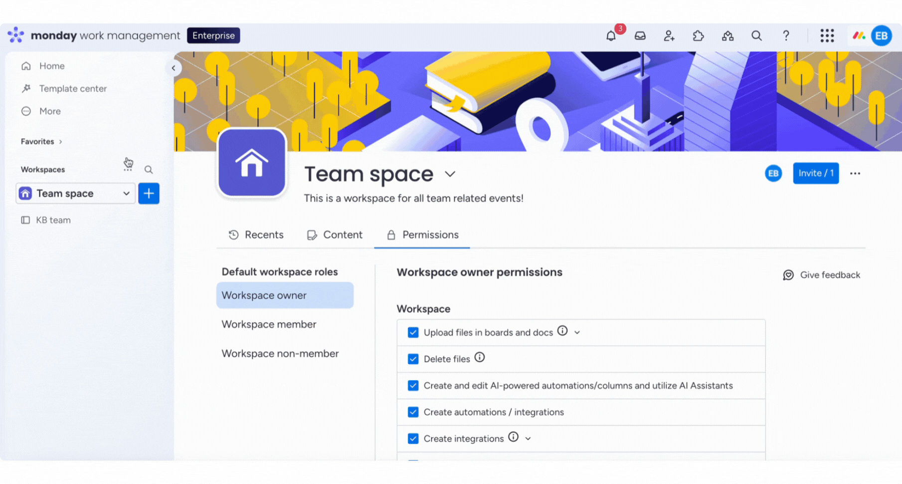
Task: Expand the Create integrations options chevron
Action: tap(528, 439)
